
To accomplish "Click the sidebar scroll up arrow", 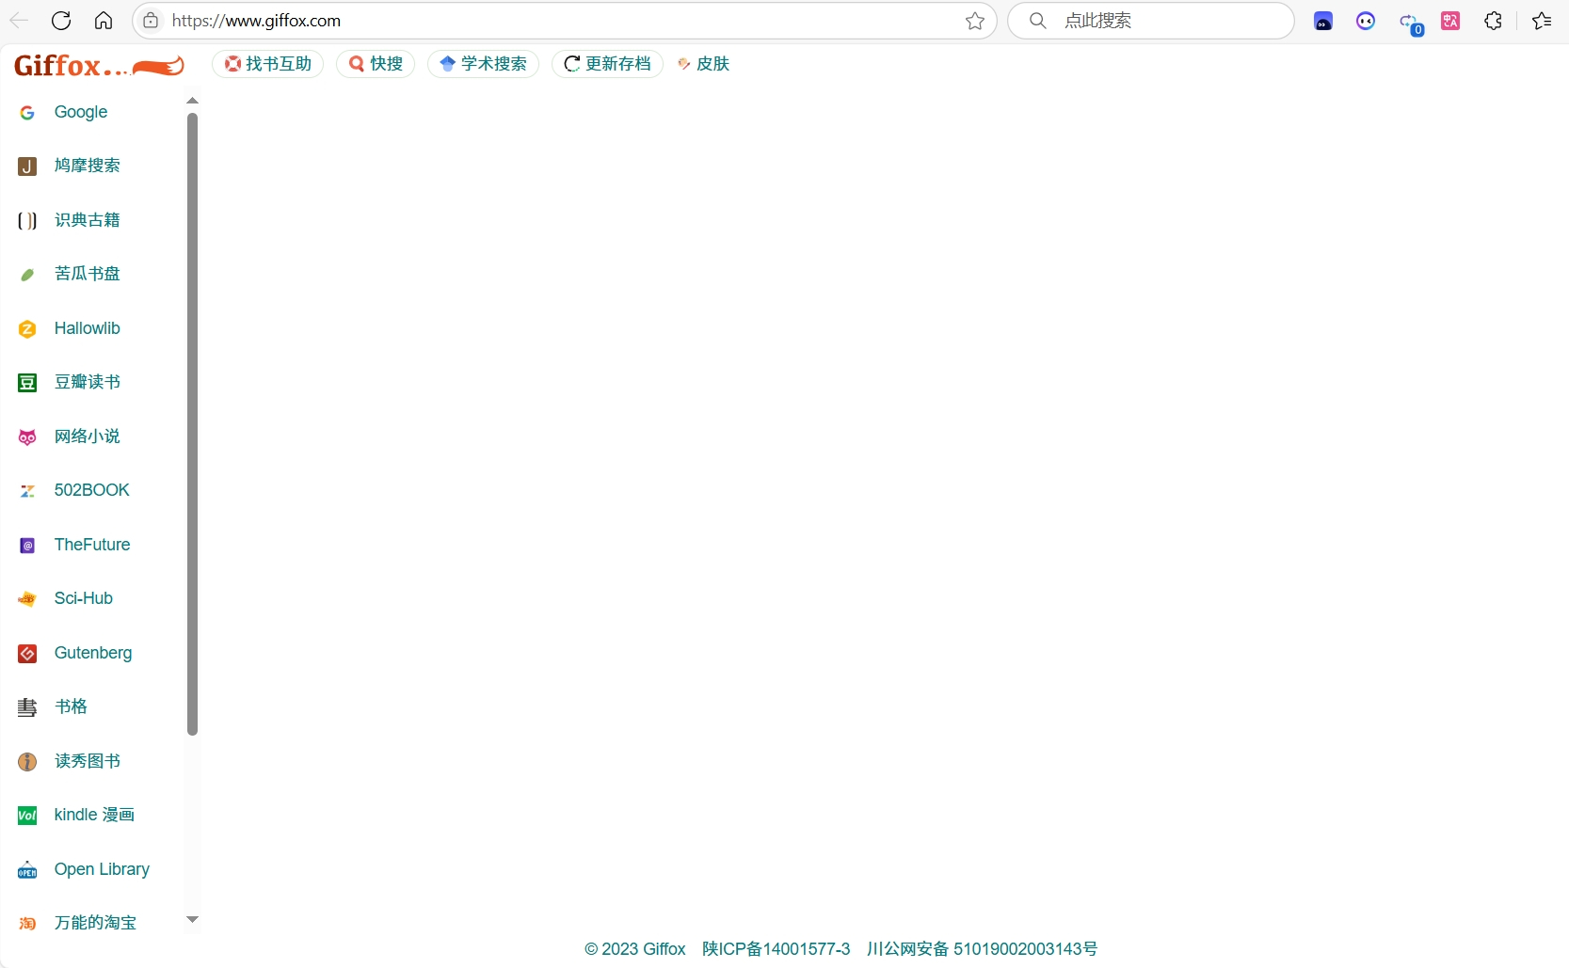I will point(192,101).
